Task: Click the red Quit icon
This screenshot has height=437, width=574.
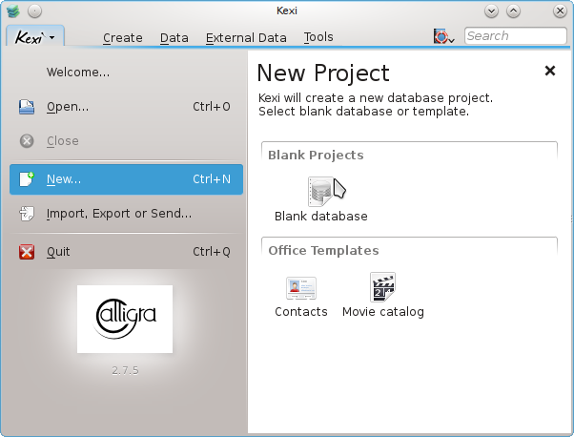Action: coord(27,252)
